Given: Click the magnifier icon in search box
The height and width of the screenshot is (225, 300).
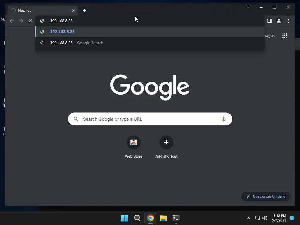Looking at the screenshot, I should point(76,119).
